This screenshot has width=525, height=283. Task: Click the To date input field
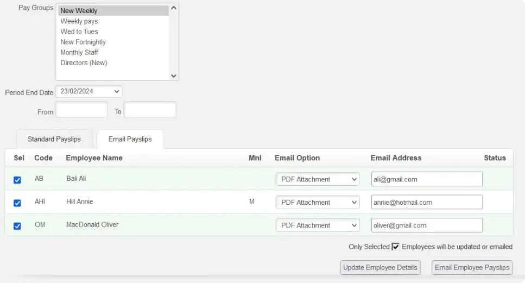click(x=150, y=110)
